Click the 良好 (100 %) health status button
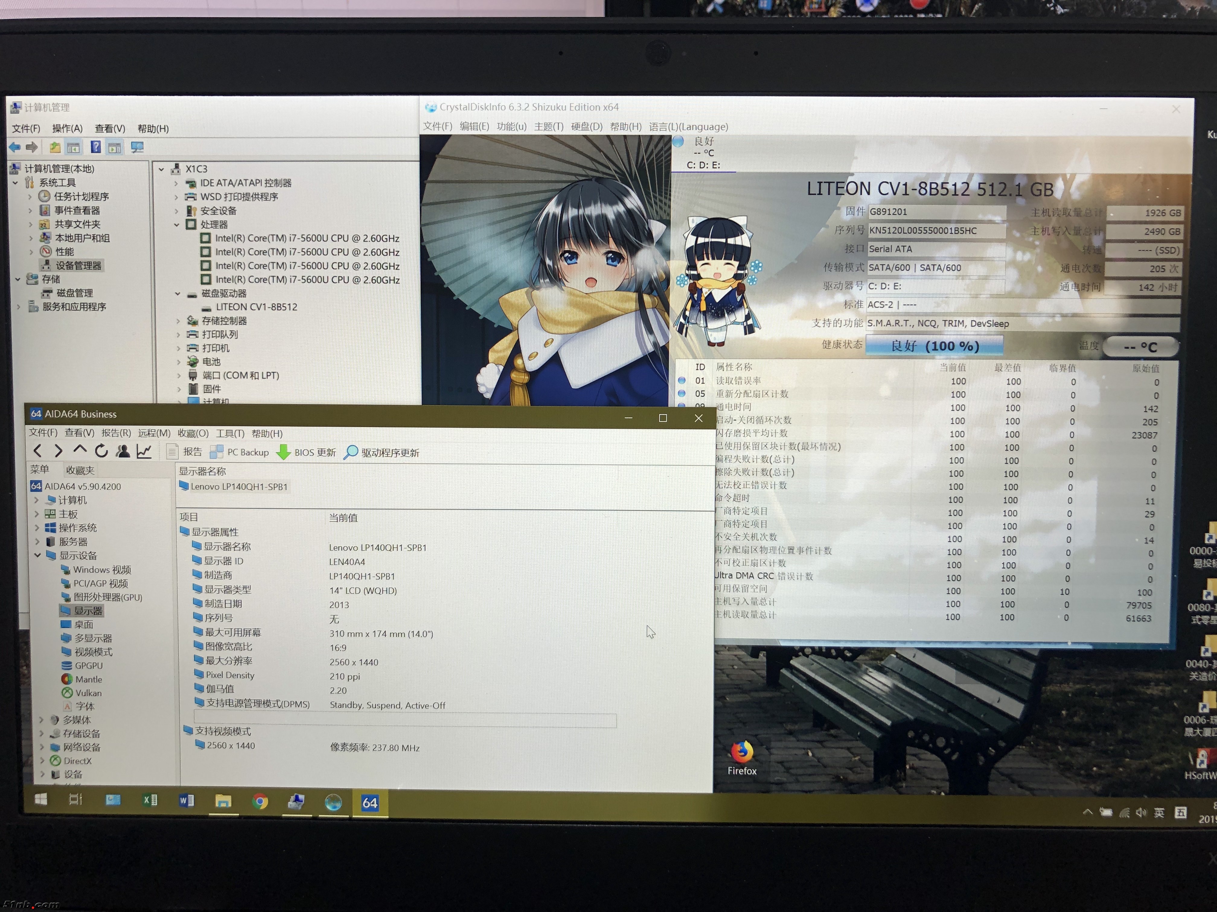 click(x=934, y=346)
